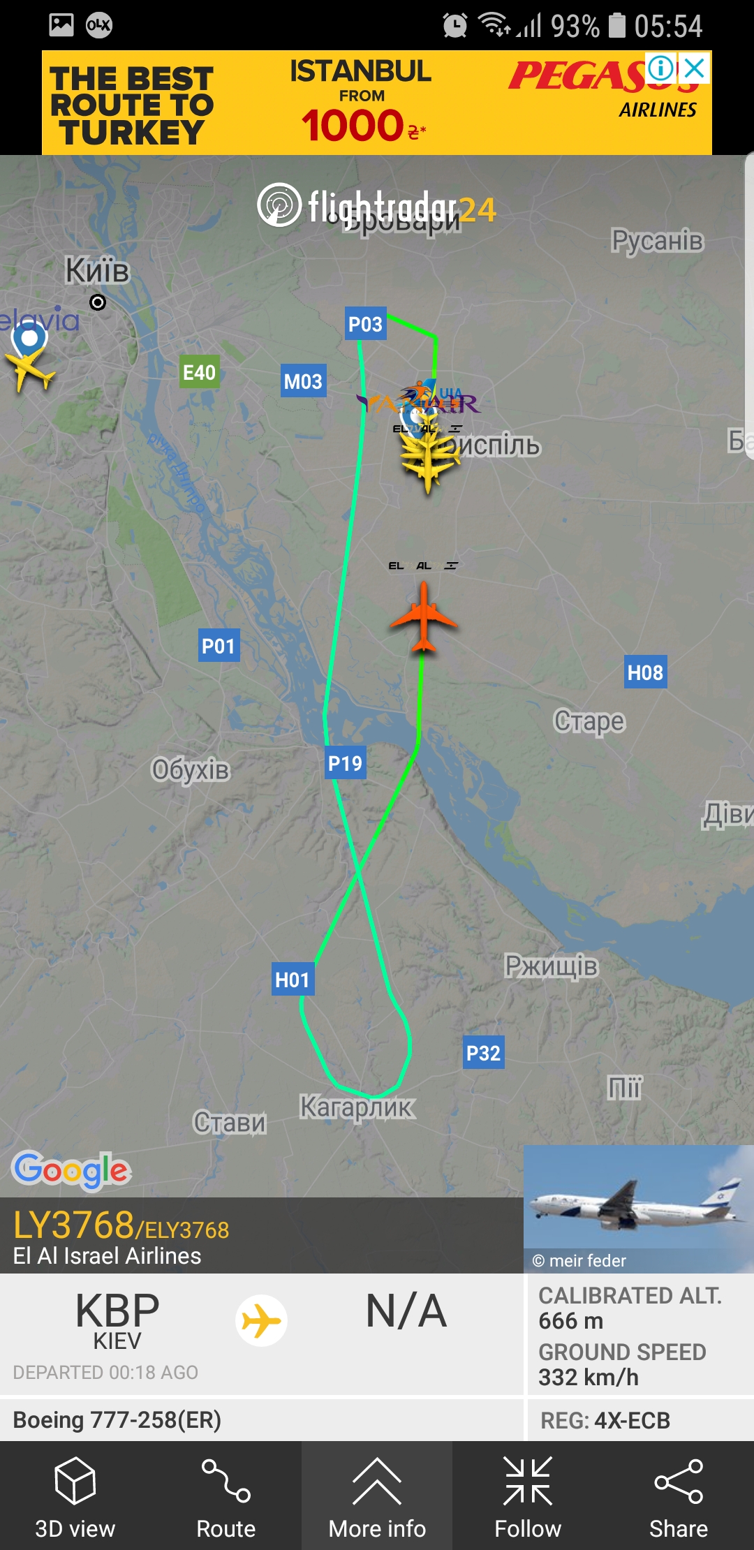Tap the cluster of planes at Boryspil
Screen dimensions: 754x1550
[x=427, y=433]
